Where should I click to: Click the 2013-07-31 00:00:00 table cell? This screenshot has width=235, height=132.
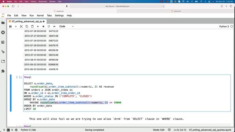point(35,55)
